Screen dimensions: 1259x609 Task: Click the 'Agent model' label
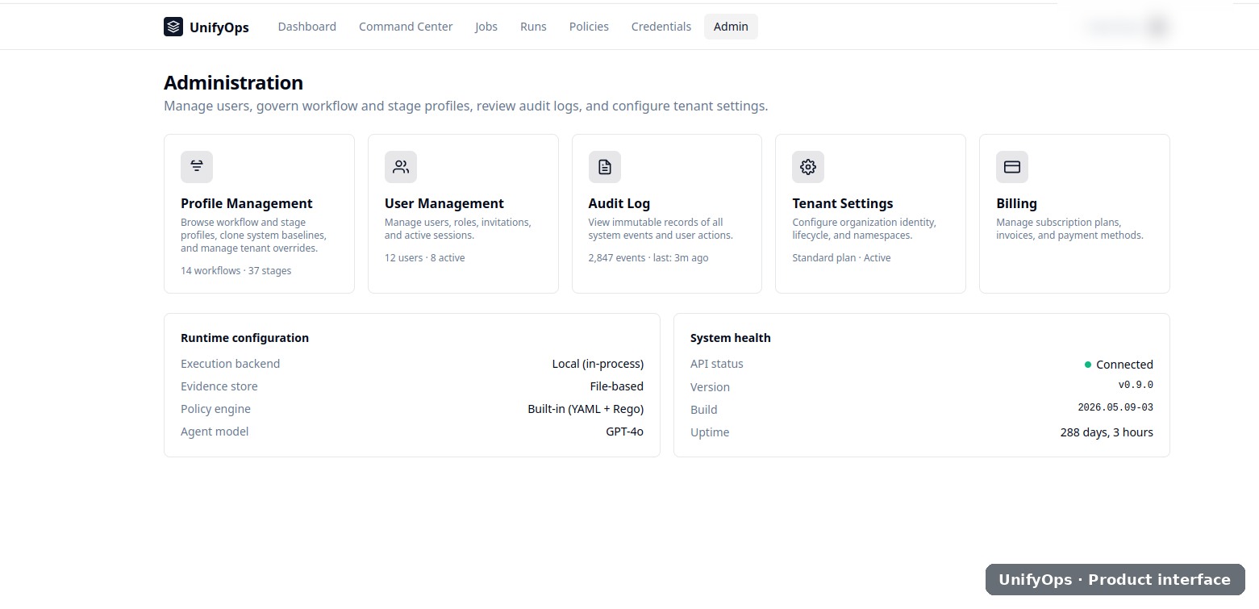click(215, 432)
